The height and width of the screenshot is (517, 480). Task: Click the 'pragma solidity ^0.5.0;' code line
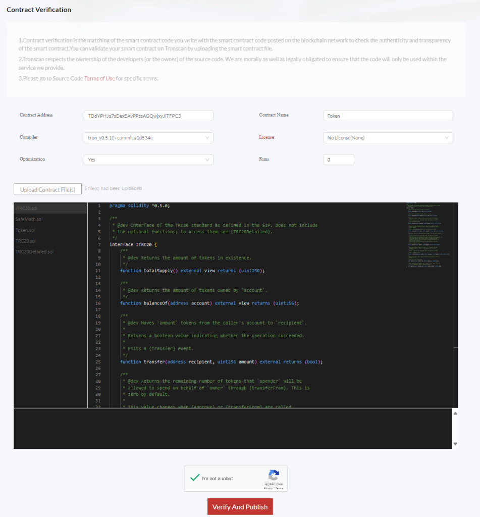tap(139, 205)
